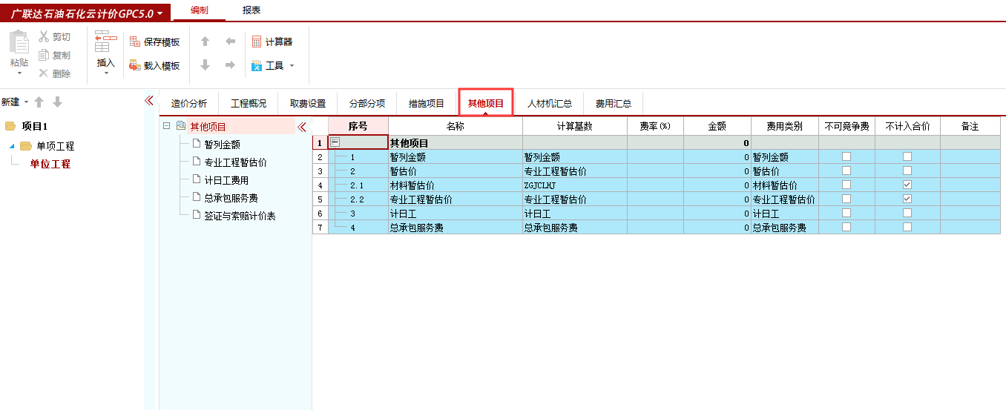Collapse the left project panel
The image size is (1006, 410).
coord(148,101)
